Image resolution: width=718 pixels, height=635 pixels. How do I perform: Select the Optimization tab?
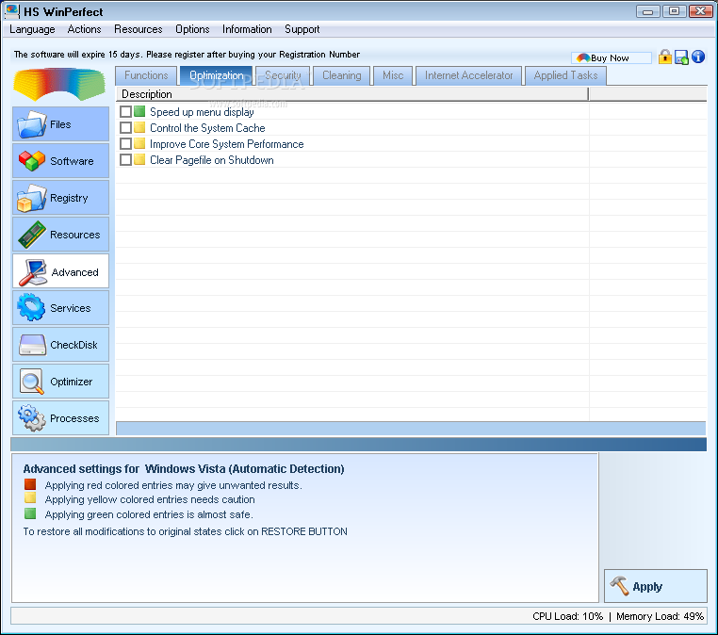pyautogui.click(x=216, y=75)
